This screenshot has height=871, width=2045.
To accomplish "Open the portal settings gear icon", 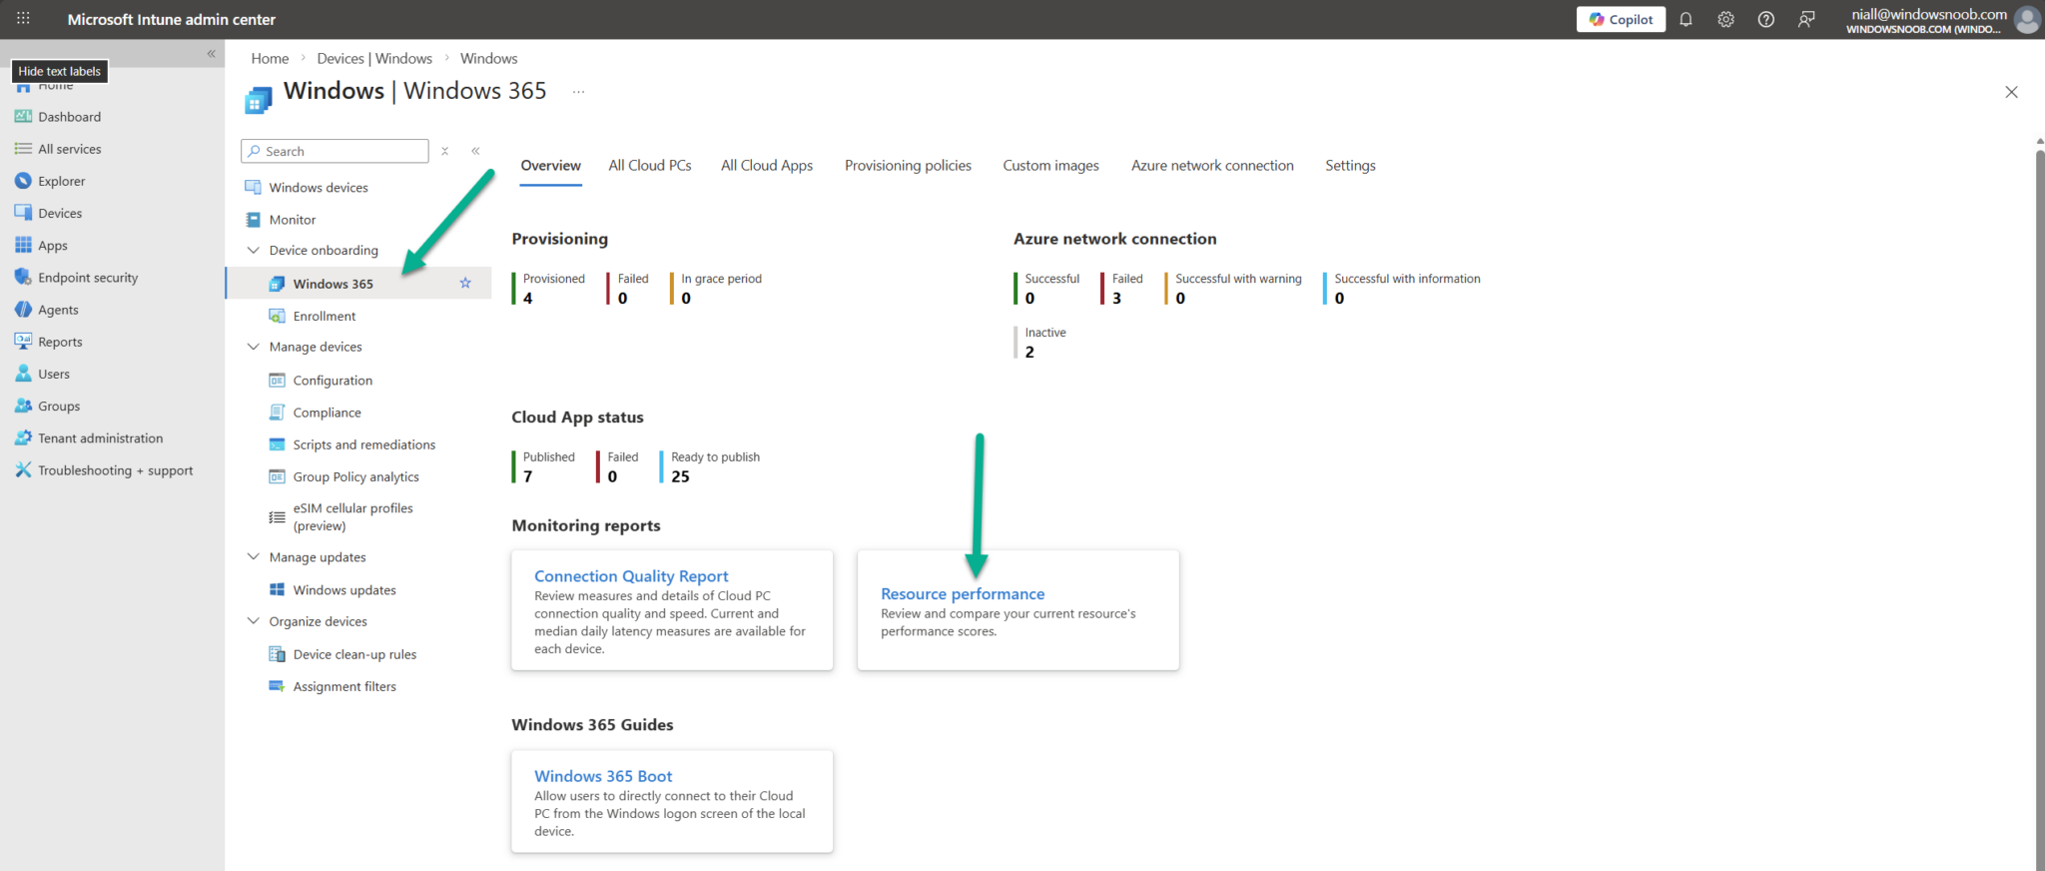I will click(1725, 19).
